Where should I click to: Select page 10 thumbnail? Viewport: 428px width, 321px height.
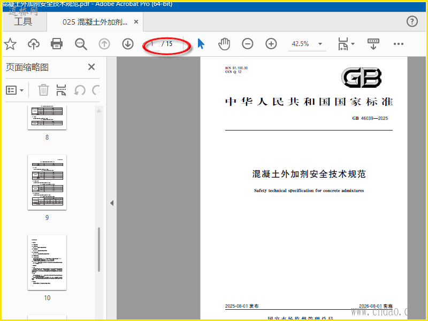pyautogui.click(x=47, y=262)
